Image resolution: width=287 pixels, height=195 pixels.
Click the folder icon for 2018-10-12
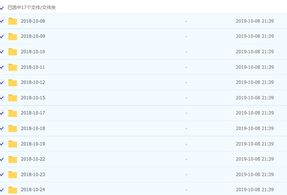pos(13,82)
